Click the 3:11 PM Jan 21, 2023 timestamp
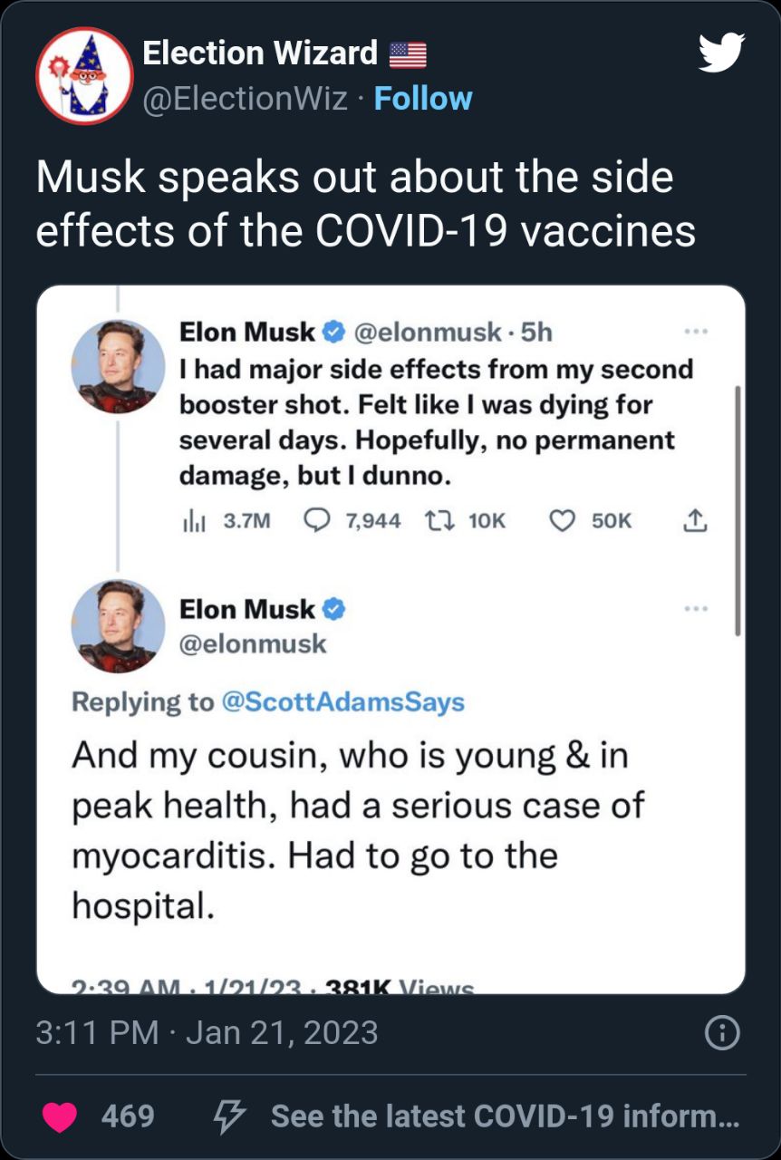The image size is (781, 1160). pyautogui.click(x=207, y=1032)
